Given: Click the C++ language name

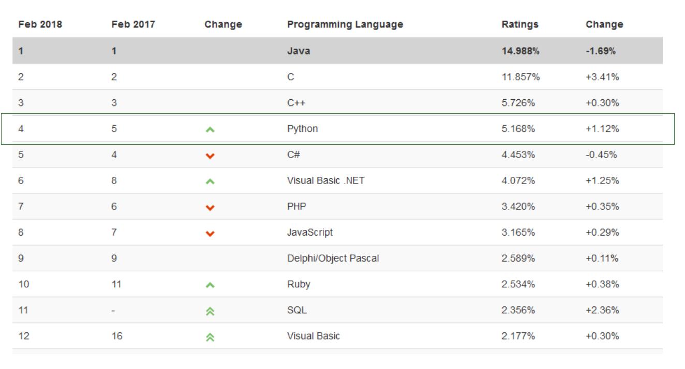Looking at the screenshot, I should point(296,103).
